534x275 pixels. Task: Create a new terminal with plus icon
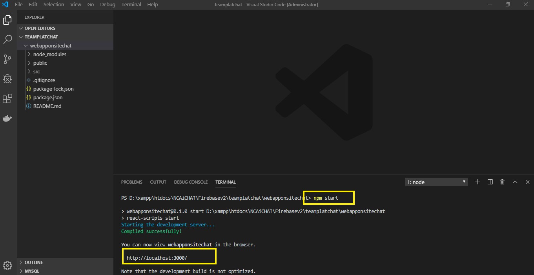pos(477,182)
